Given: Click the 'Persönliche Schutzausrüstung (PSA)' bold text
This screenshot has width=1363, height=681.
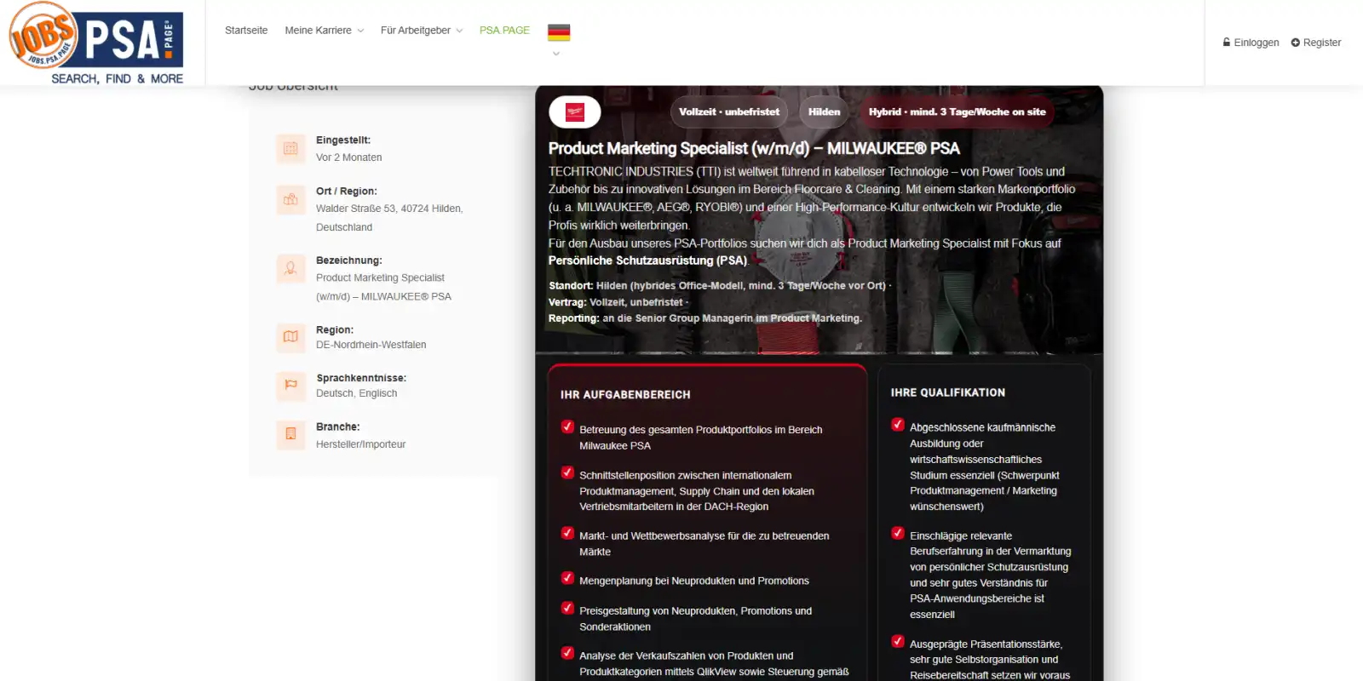Looking at the screenshot, I should click(647, 260).
